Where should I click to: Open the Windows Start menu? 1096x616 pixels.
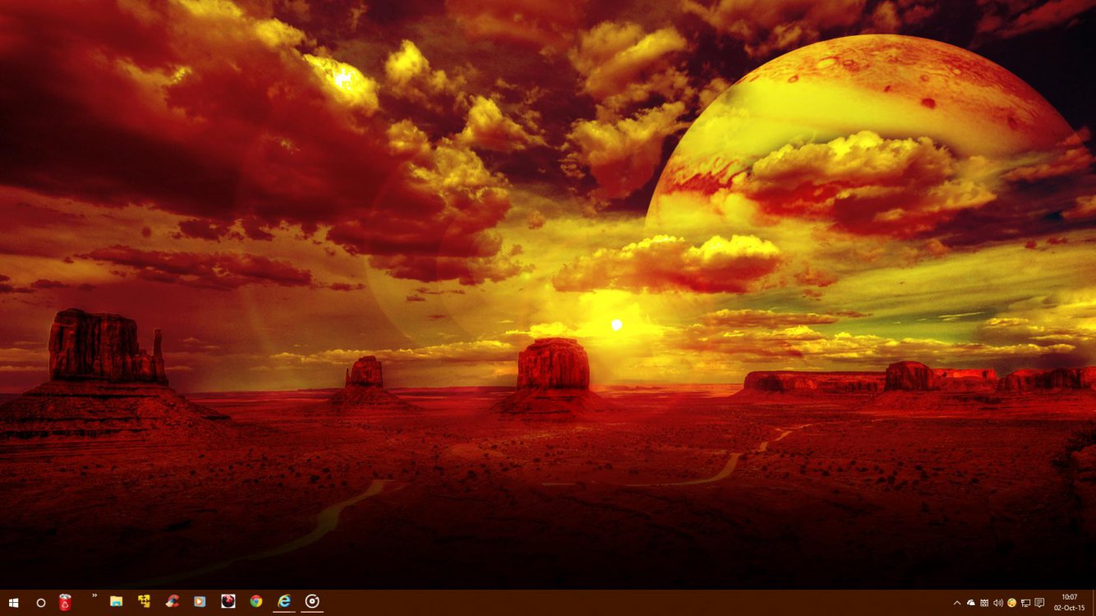pyautogui.click(x=13, y=602)
